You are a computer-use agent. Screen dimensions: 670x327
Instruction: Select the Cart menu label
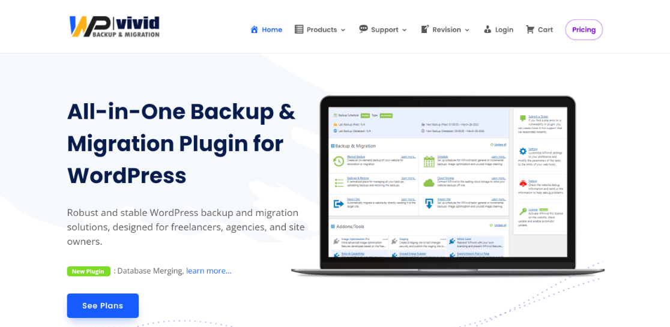click(x=545, y=29)
